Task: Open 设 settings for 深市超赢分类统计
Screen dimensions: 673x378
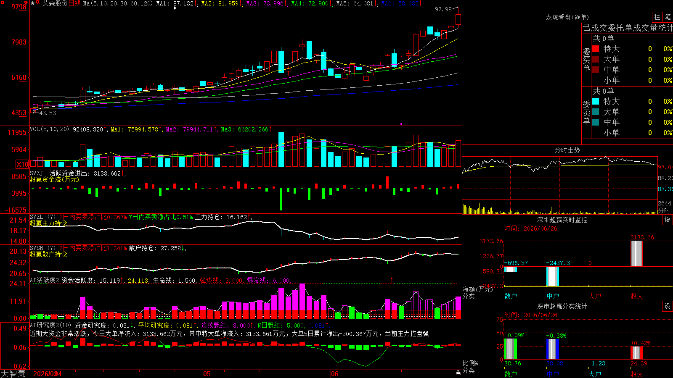Action: click(x=668, y=306)
